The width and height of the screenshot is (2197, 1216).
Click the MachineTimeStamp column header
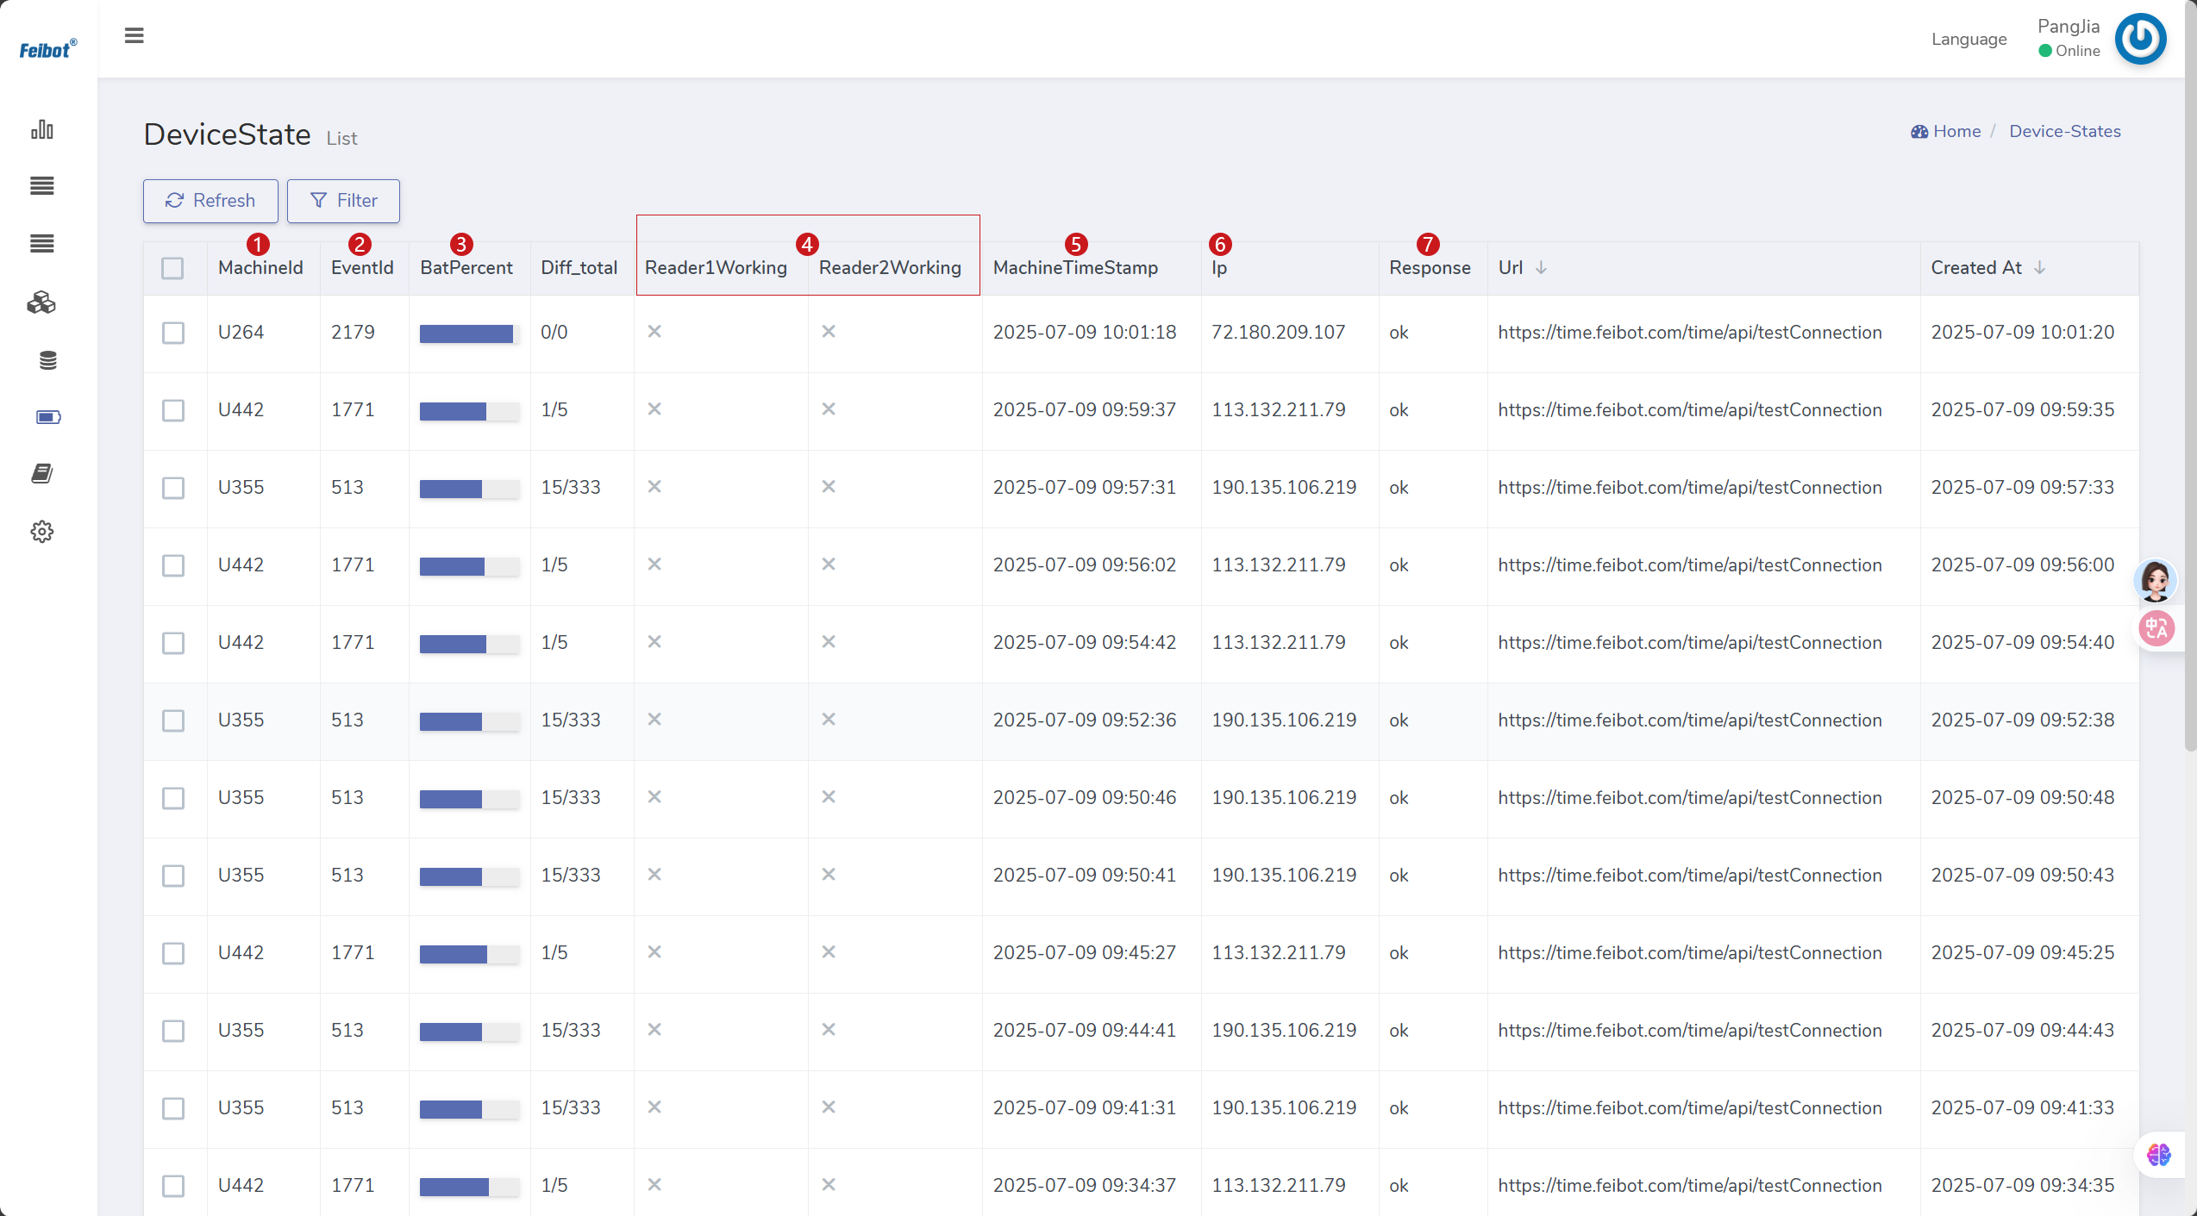(1075, 268)
